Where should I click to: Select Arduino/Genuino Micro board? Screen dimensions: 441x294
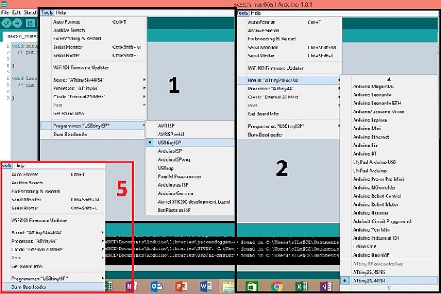coord(379,112)
